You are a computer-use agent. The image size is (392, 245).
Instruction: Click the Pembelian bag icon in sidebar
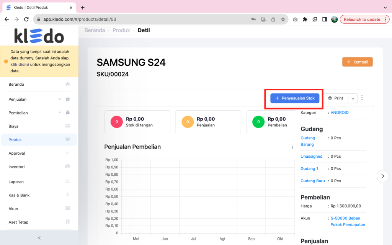coord(67,113)
